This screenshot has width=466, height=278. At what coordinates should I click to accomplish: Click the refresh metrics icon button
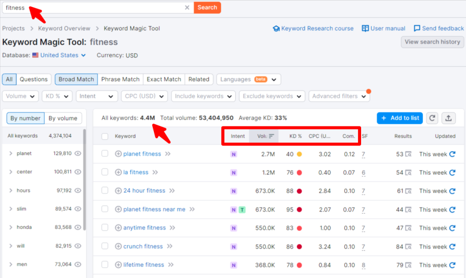tap(432, 118)
